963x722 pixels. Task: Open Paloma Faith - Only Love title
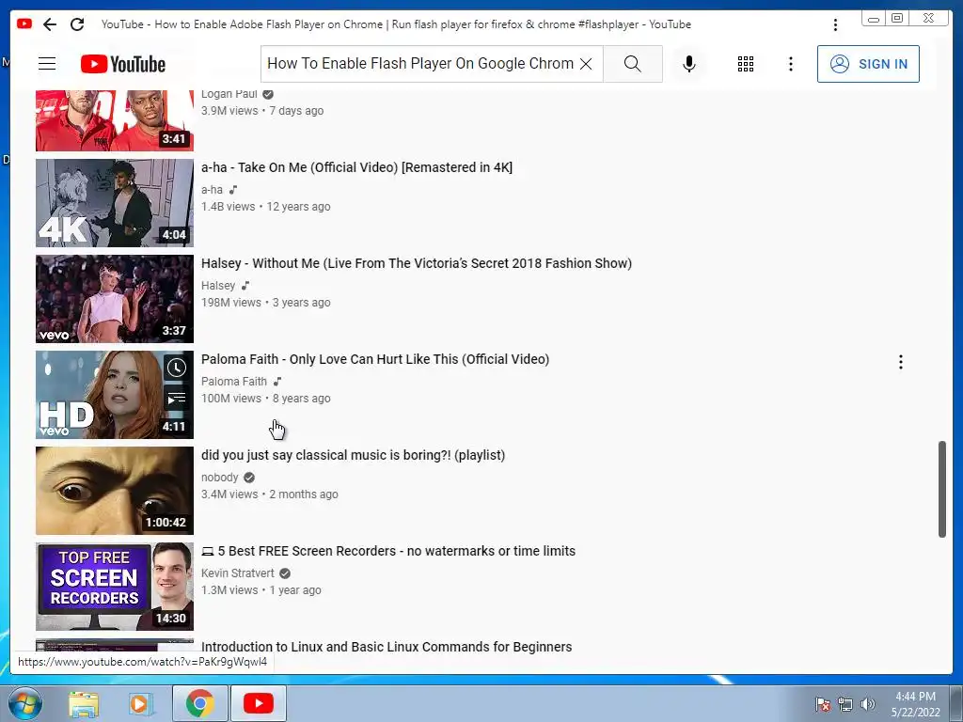coord(375,359)
